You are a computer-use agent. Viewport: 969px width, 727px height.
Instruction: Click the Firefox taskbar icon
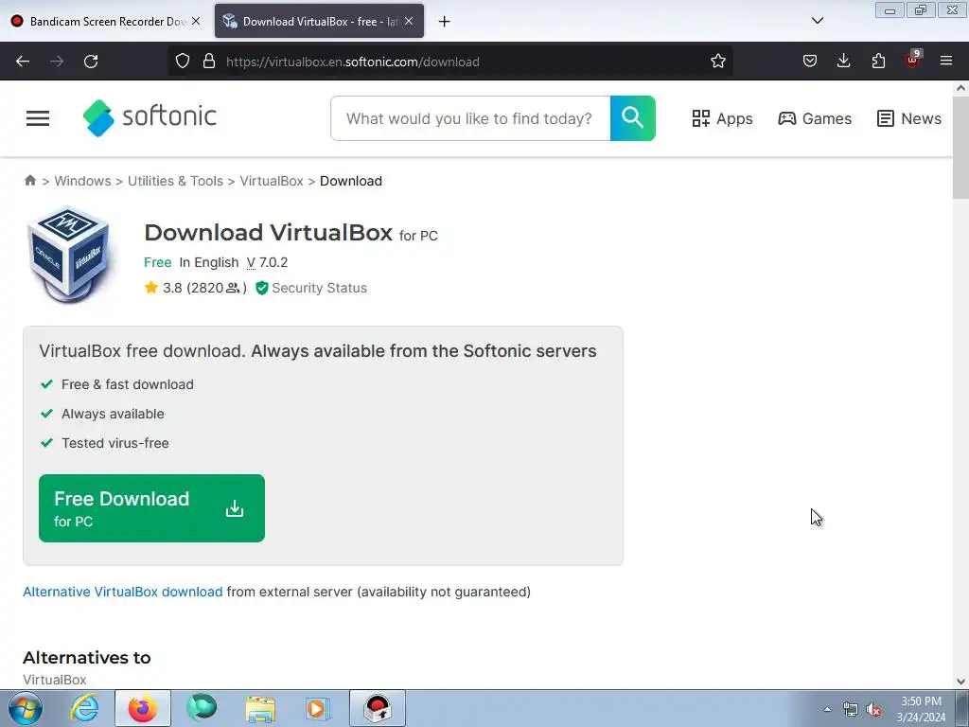(143, 708)
